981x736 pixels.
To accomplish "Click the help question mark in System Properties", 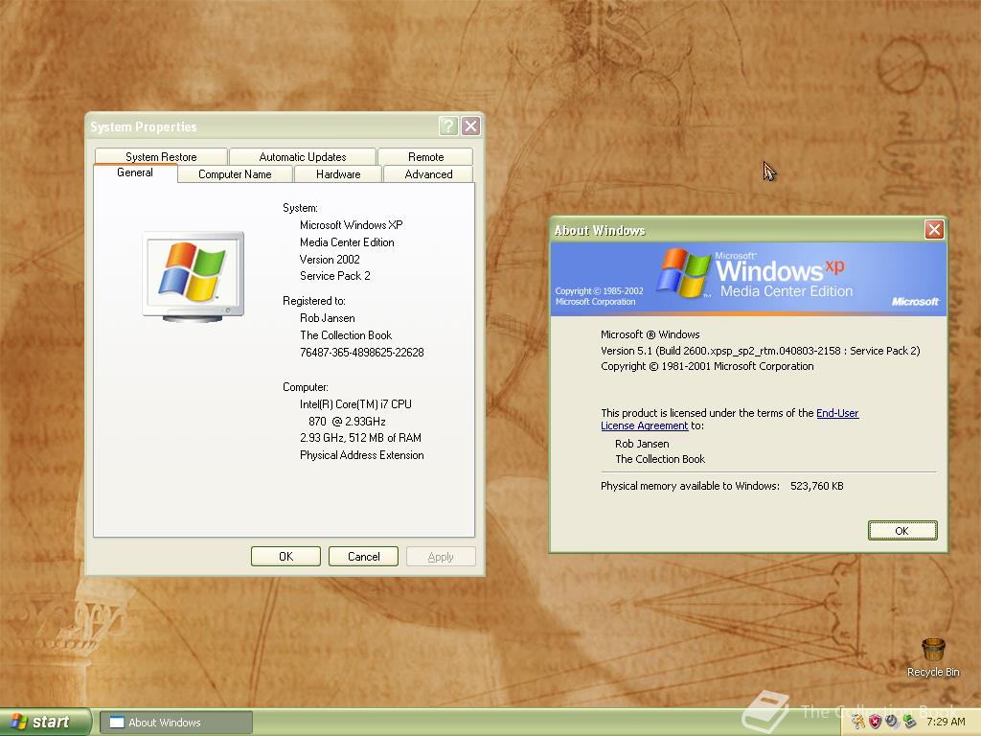I will point(448,126).
